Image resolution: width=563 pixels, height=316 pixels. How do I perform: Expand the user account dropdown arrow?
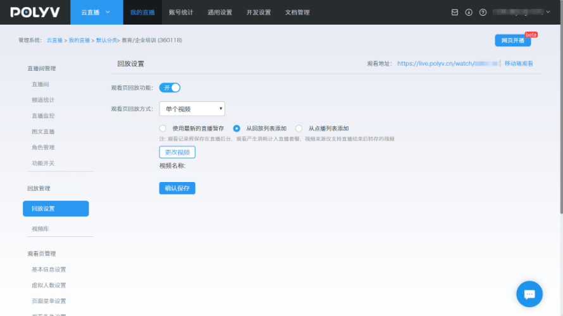548,13
